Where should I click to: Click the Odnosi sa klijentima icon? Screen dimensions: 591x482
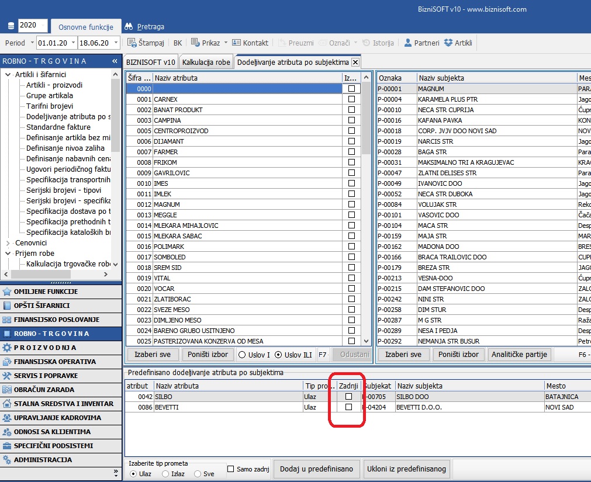pos(7,432)
